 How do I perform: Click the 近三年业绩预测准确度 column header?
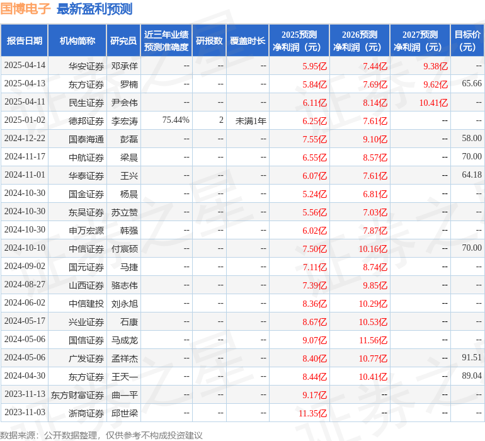point(166,41)
